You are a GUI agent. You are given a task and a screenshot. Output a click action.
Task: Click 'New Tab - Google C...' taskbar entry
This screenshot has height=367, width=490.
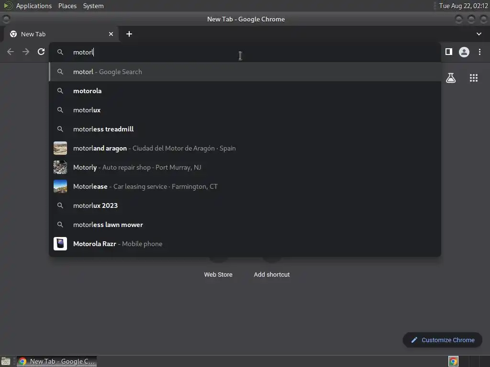(x=57, y=361)
